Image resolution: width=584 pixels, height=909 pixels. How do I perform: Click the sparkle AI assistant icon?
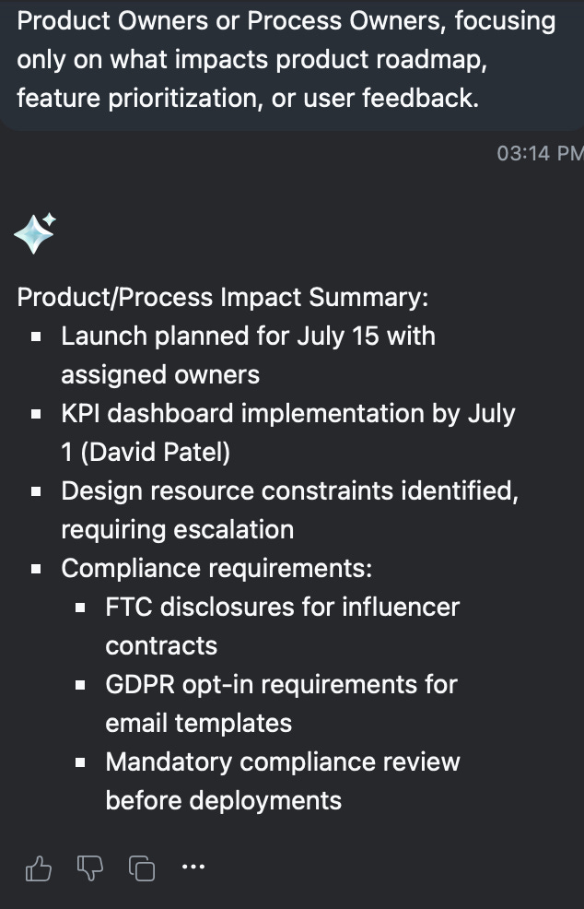tap(35, 233)
